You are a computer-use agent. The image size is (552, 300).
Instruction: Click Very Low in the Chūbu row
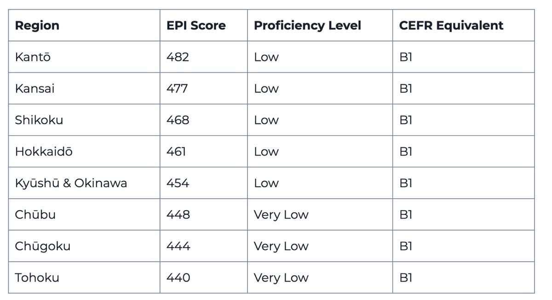(281, 214)
